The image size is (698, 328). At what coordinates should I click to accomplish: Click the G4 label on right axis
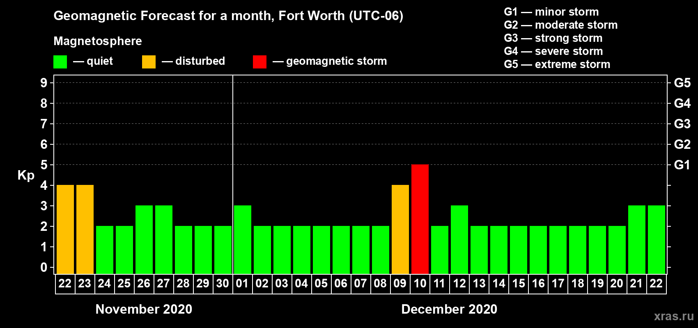[682, 103]
